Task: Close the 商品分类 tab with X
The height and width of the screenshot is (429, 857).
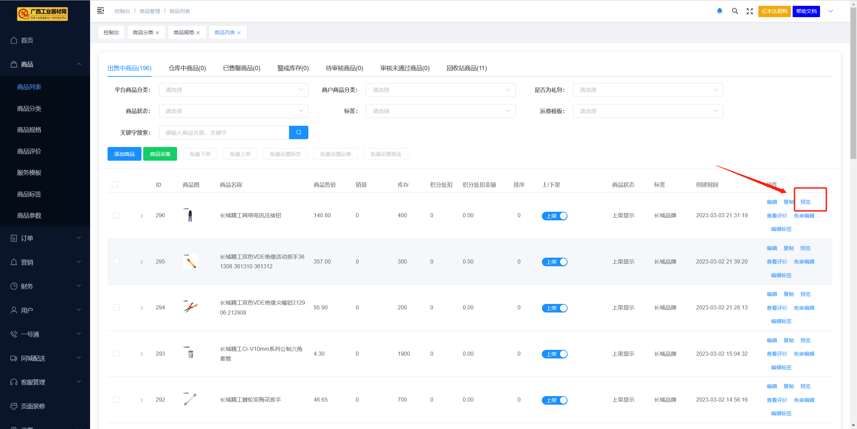Action: [x=158, y=33]
